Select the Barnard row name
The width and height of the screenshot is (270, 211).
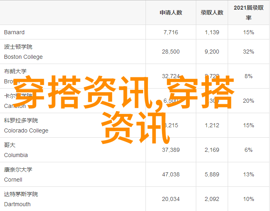click(x=14, y=32)
